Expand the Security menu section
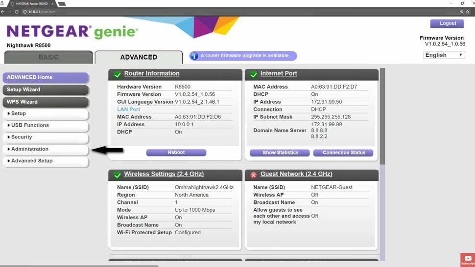475x267 pixels. [x=46, y=137]
